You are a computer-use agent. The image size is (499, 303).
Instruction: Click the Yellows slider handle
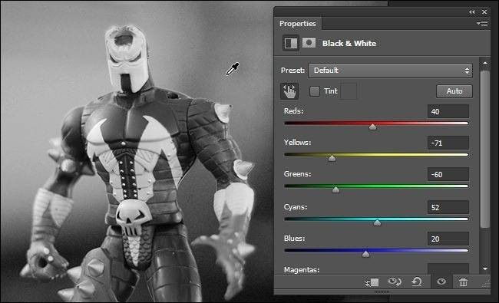[x=332, y=158]
